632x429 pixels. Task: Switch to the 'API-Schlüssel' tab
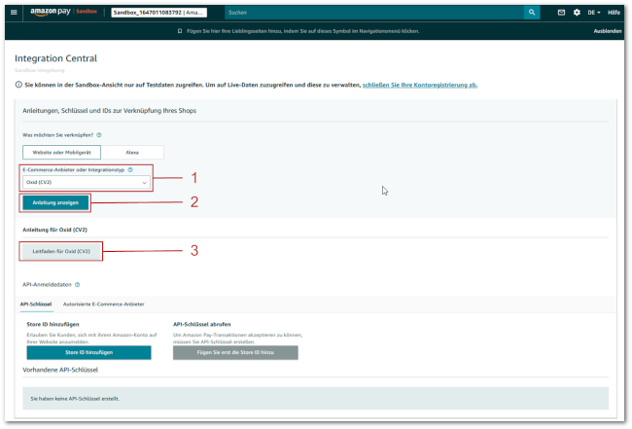tap(36, 304)
